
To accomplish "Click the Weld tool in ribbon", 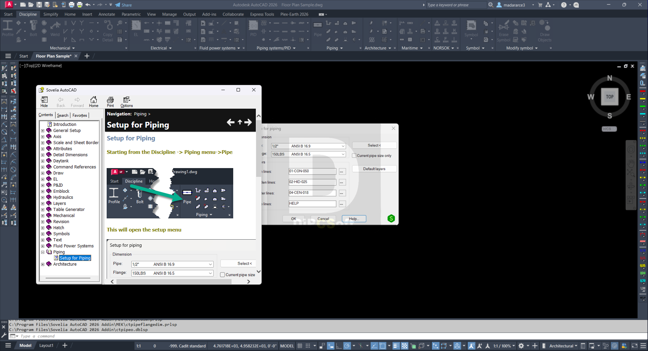I will [55, 28].
